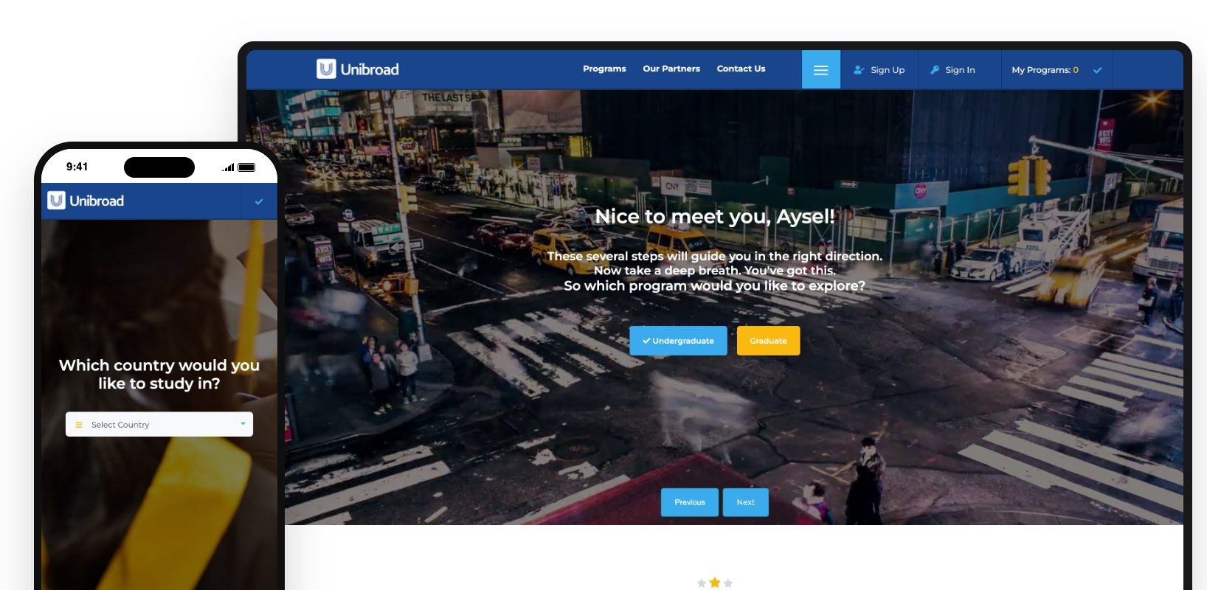Open the Select Country dropdown

click(159, 424)
